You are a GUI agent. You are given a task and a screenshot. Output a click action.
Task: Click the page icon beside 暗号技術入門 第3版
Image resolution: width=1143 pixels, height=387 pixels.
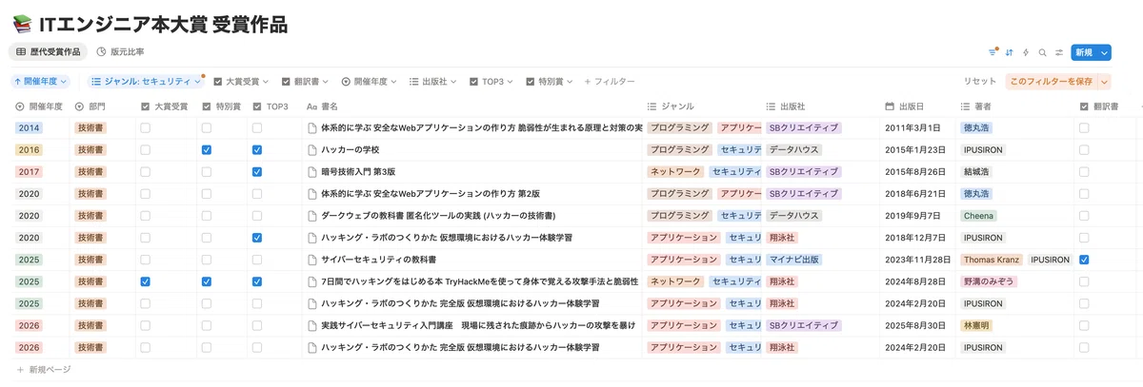(x=312, y=172)
